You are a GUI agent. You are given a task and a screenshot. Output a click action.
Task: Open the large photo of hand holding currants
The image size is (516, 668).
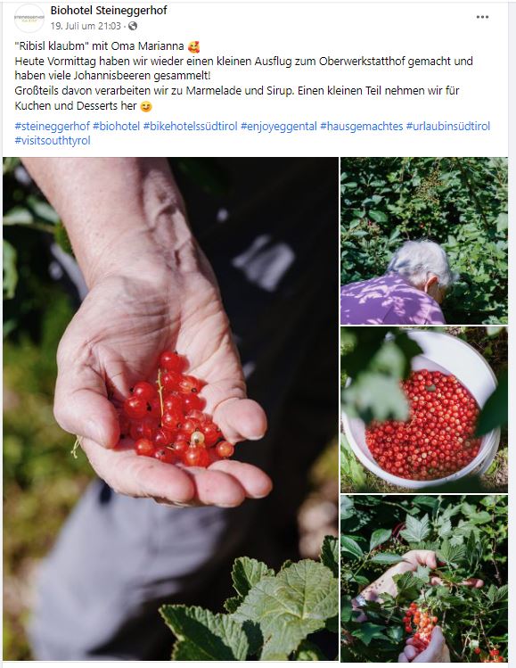pyautogui.click(x=170, y=409)
